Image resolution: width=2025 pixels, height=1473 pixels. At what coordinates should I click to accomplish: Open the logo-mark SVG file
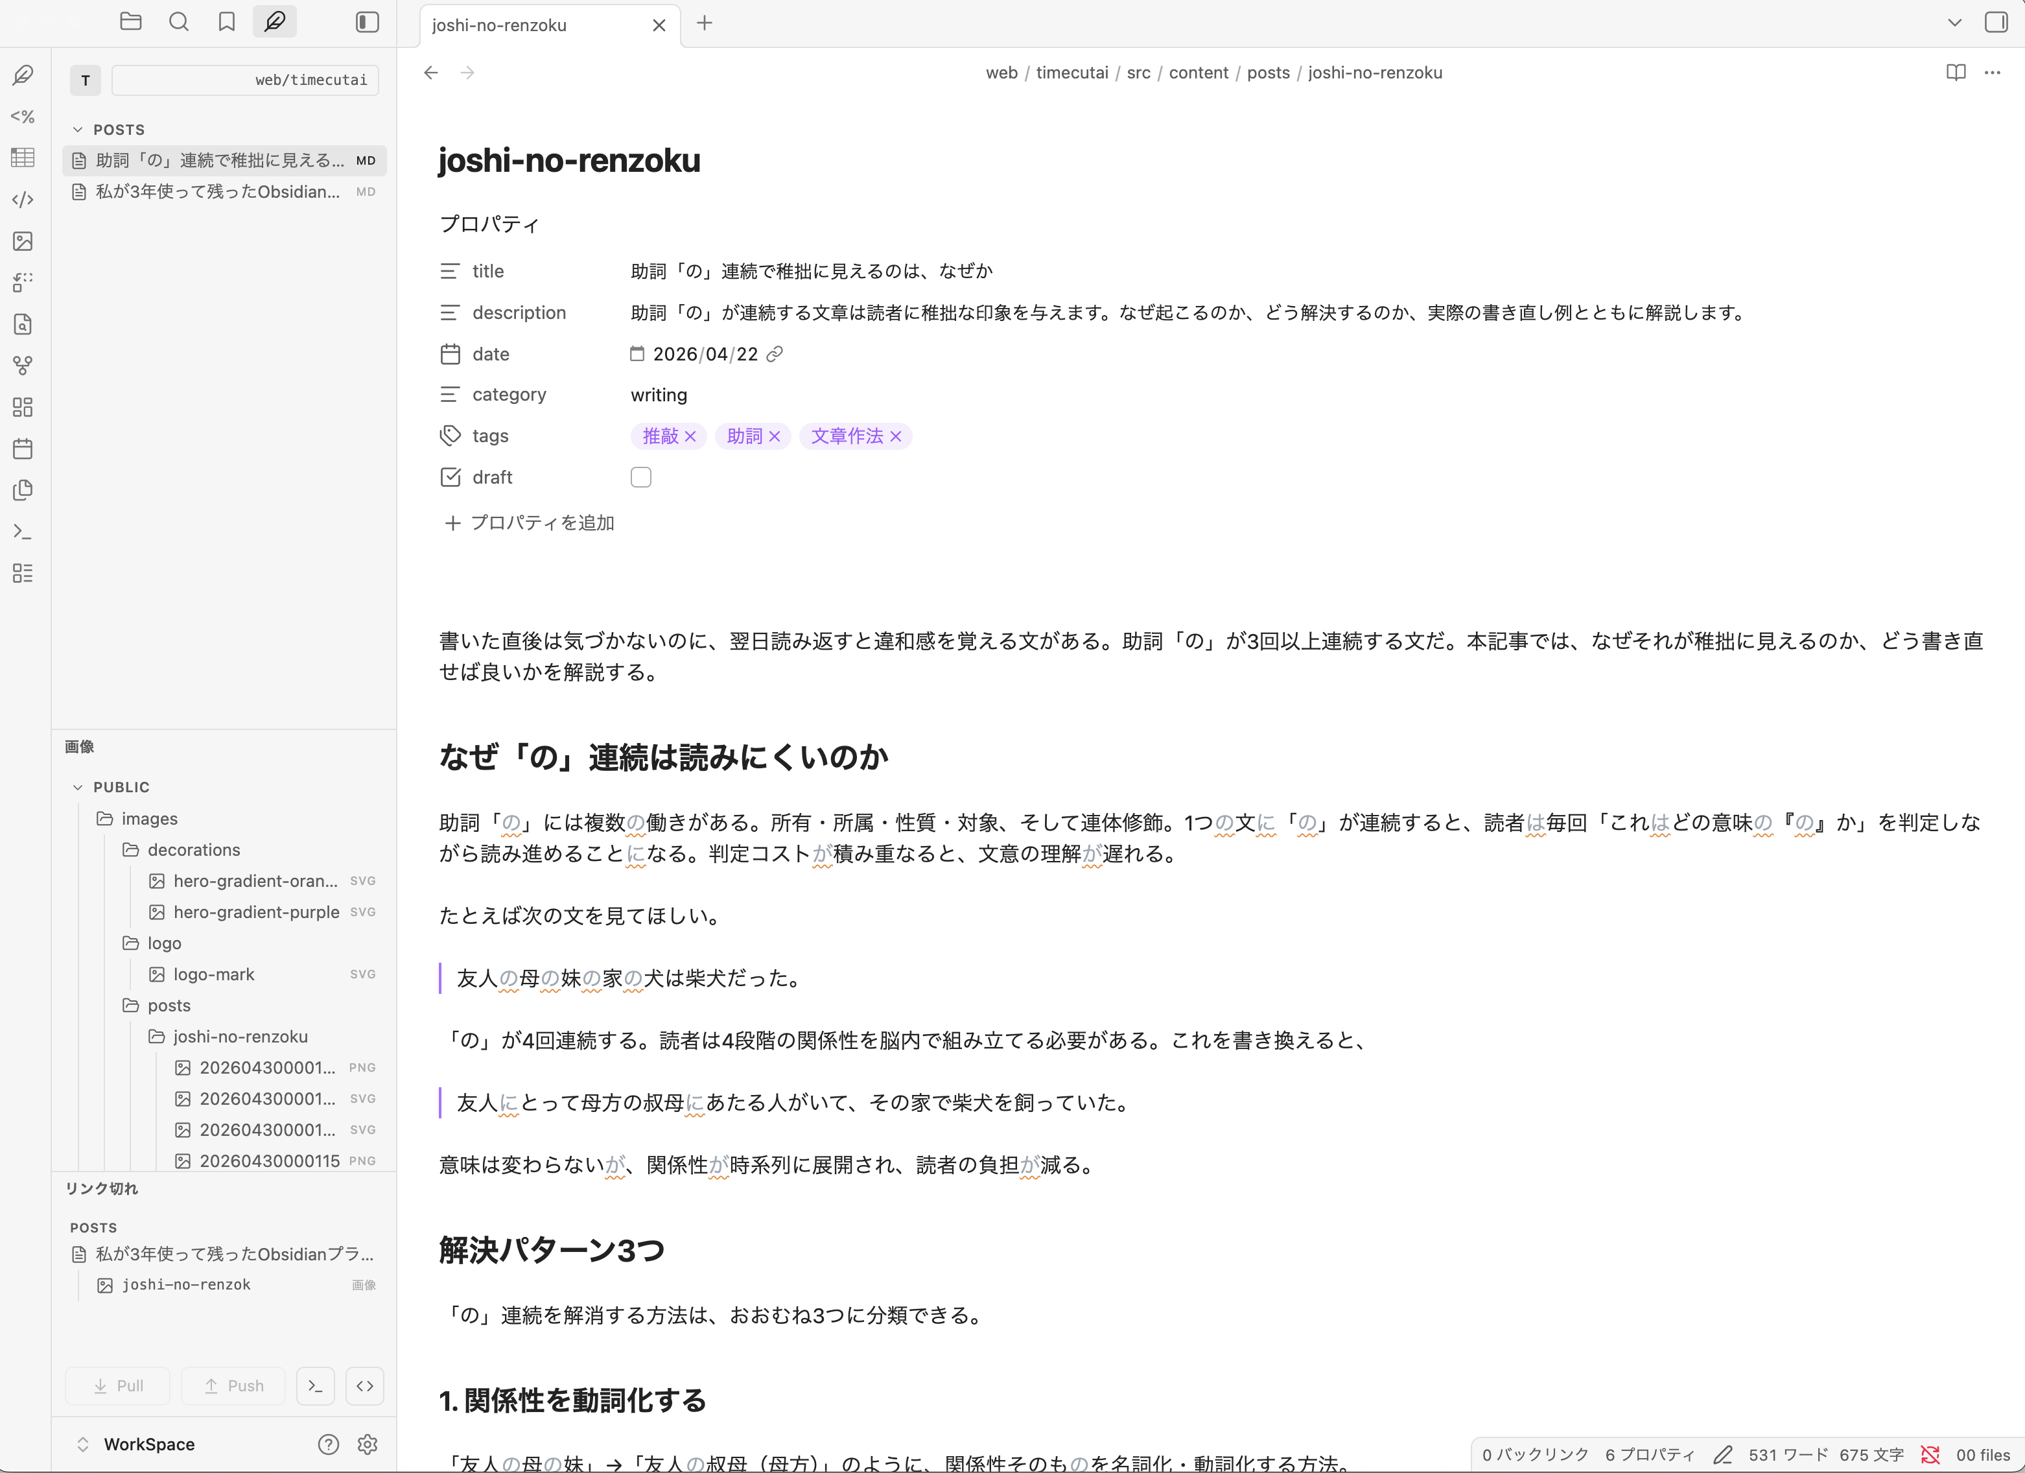(x=262, y=974)
